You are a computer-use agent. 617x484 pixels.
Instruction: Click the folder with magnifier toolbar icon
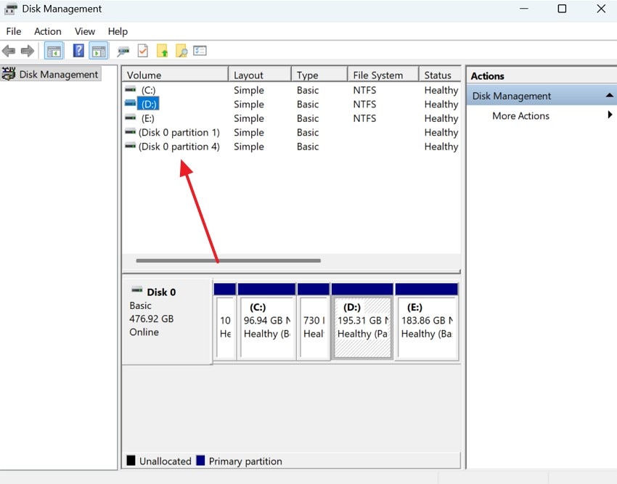(180, 51)
